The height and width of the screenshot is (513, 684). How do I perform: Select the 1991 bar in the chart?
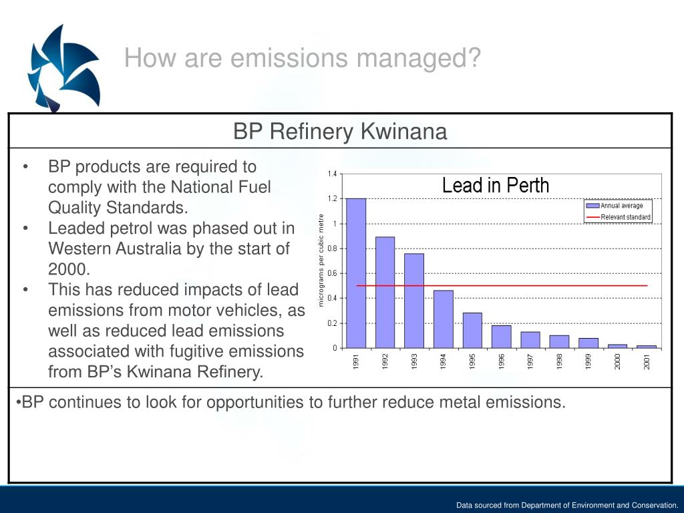(356, 273)
